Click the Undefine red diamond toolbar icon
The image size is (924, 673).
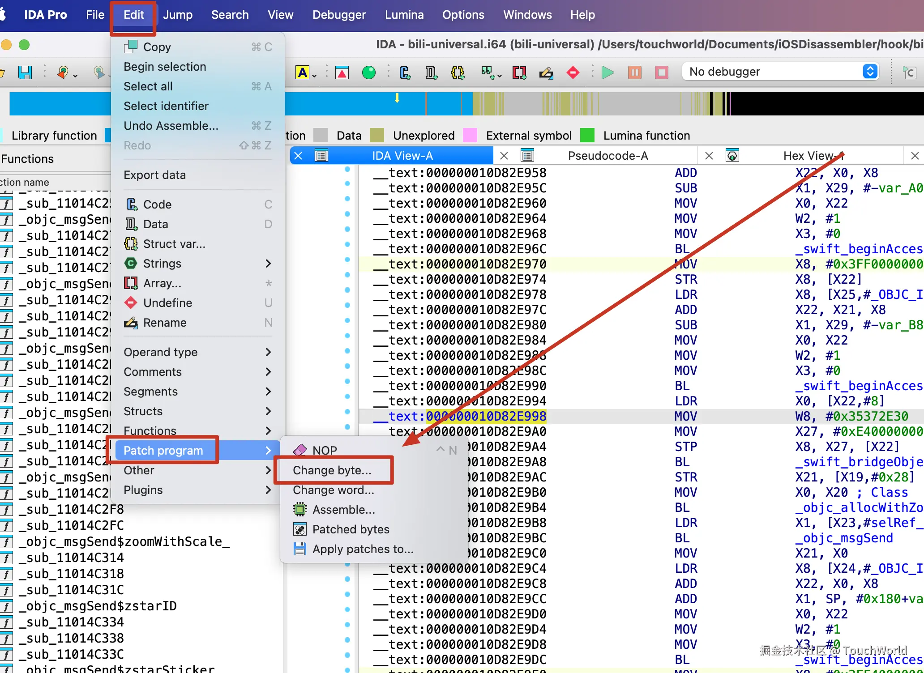pyautogui.click(x=573, y=72)
